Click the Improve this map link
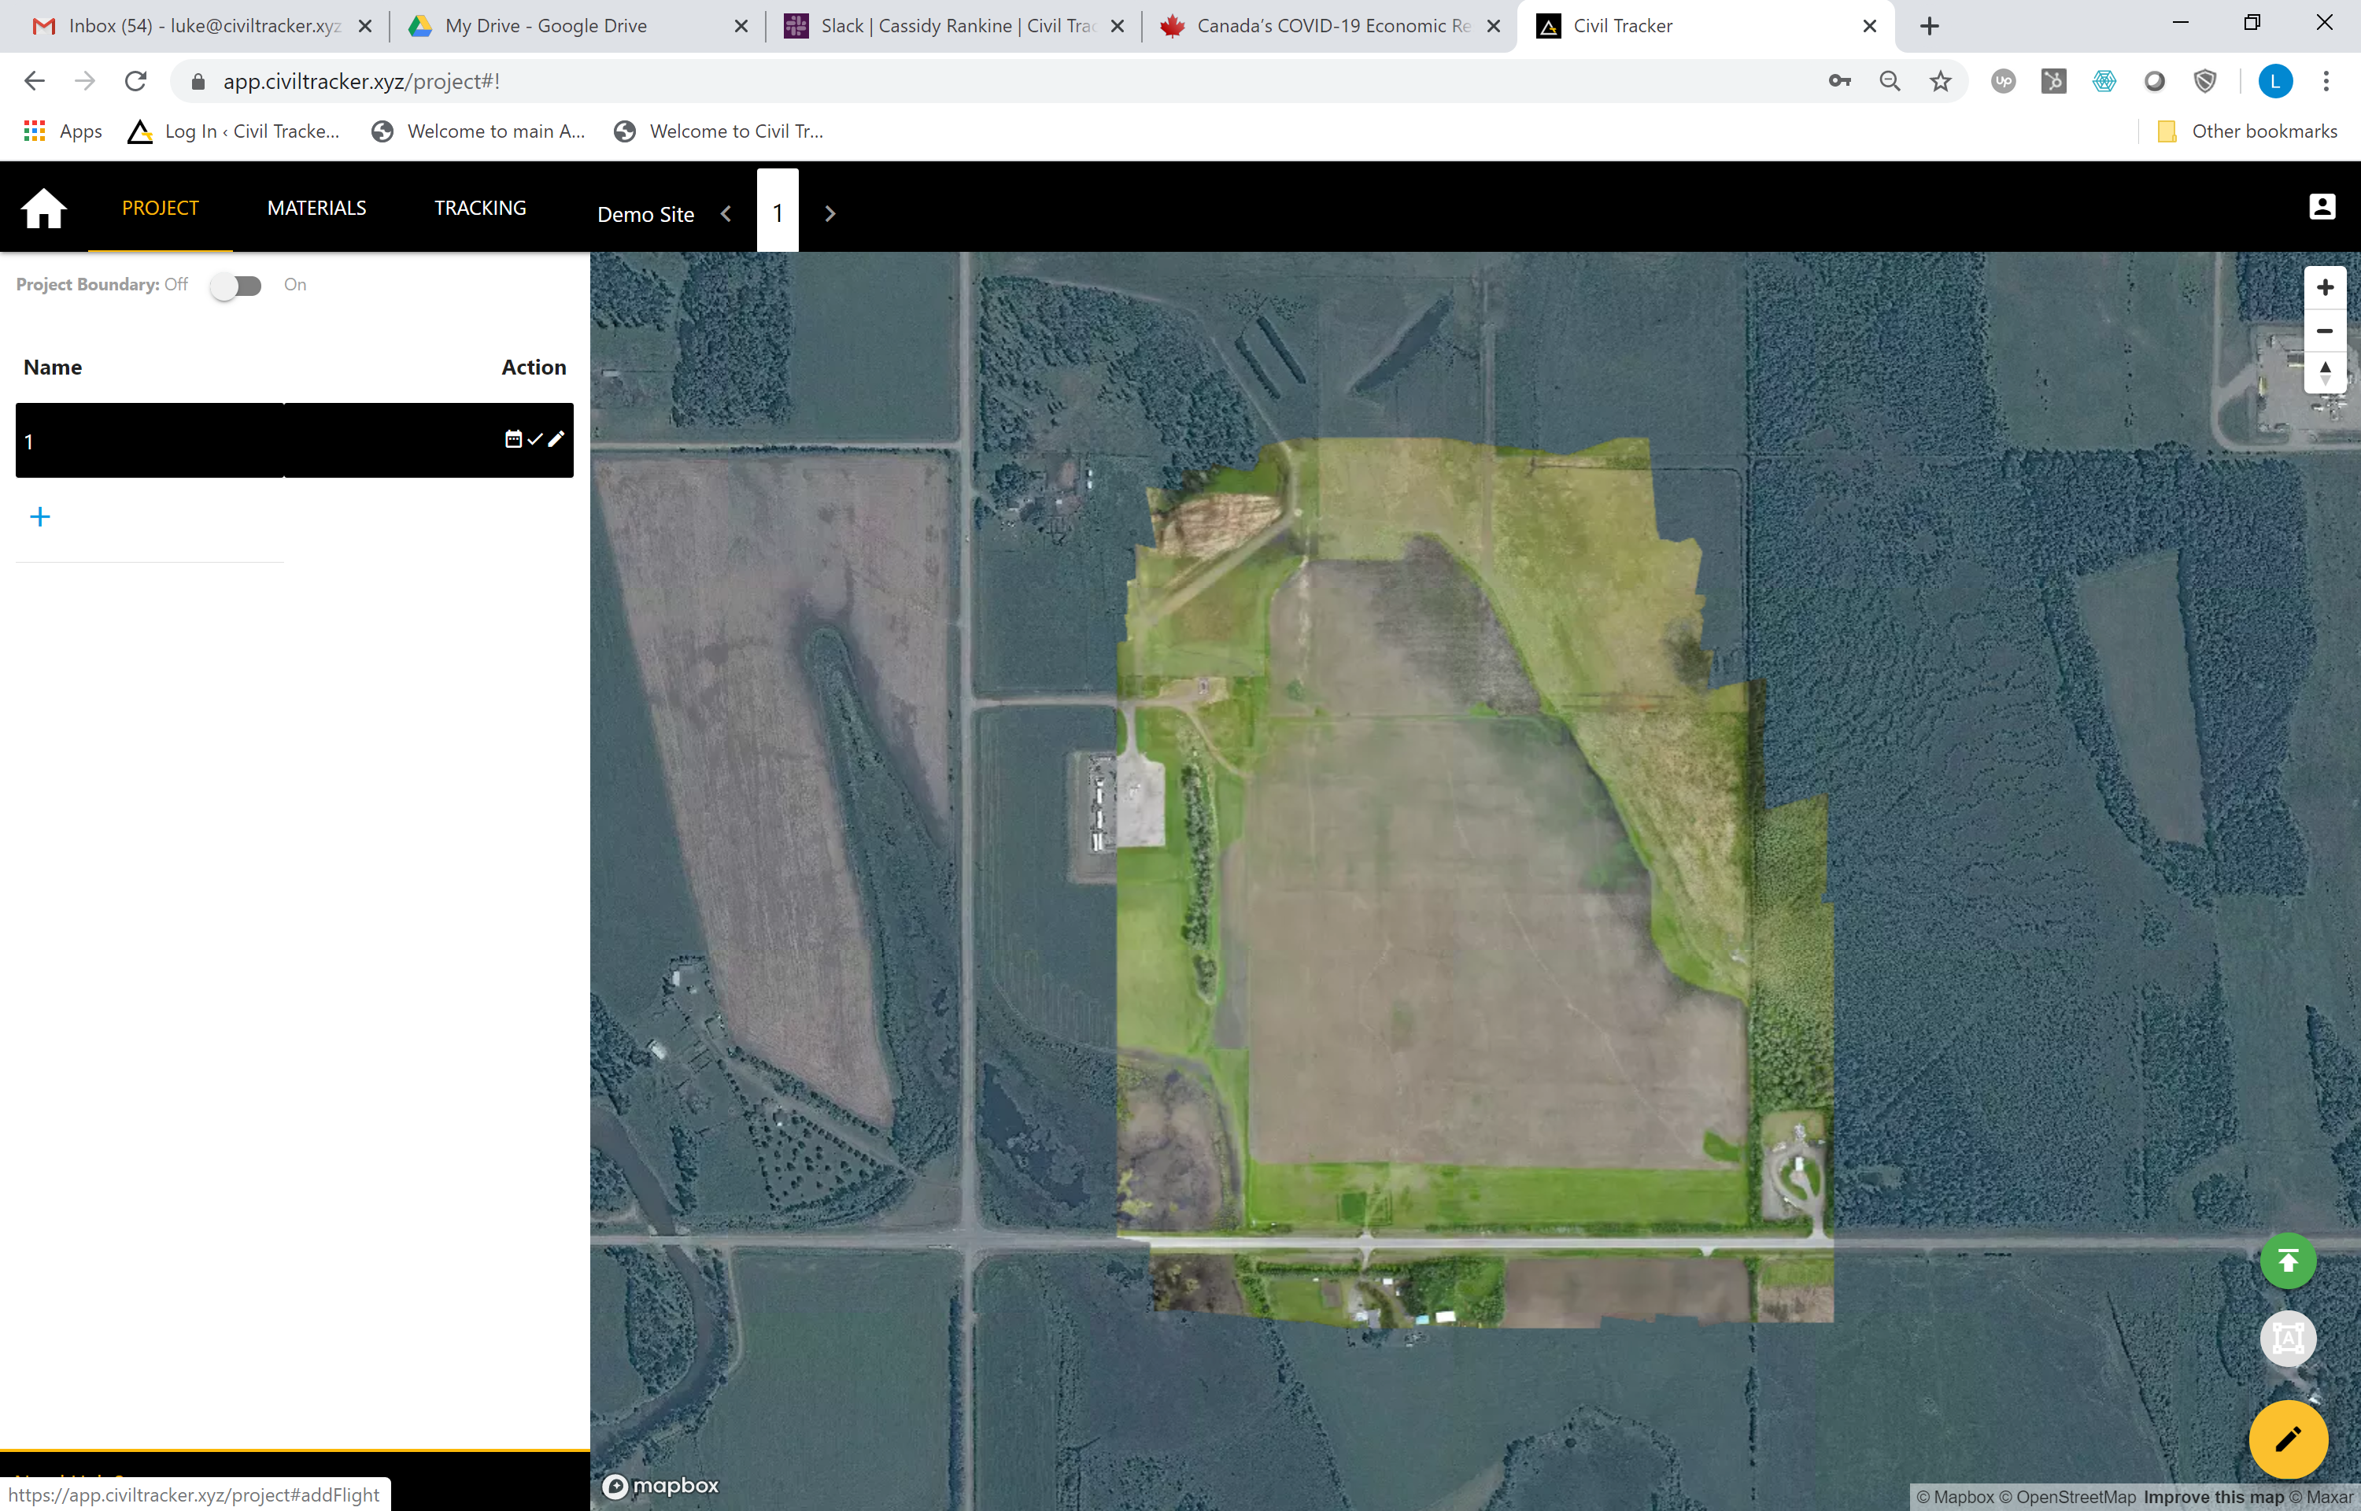2361x1511 pixels. coord(2213,1498)
